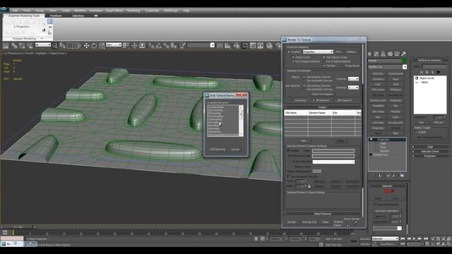
Task: Open the Rendering menu
Action: tap(133, 11)
